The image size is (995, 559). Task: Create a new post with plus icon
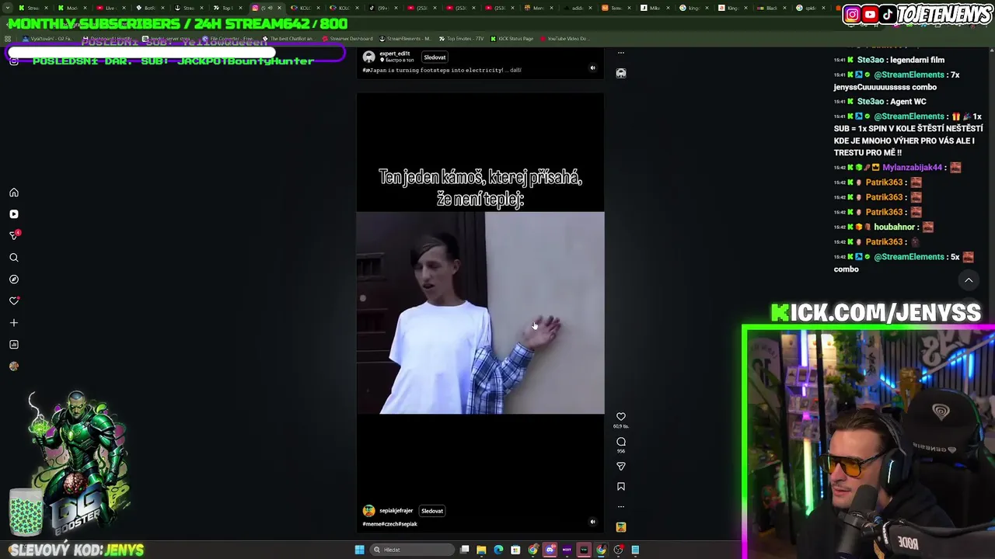coord(14,323)
